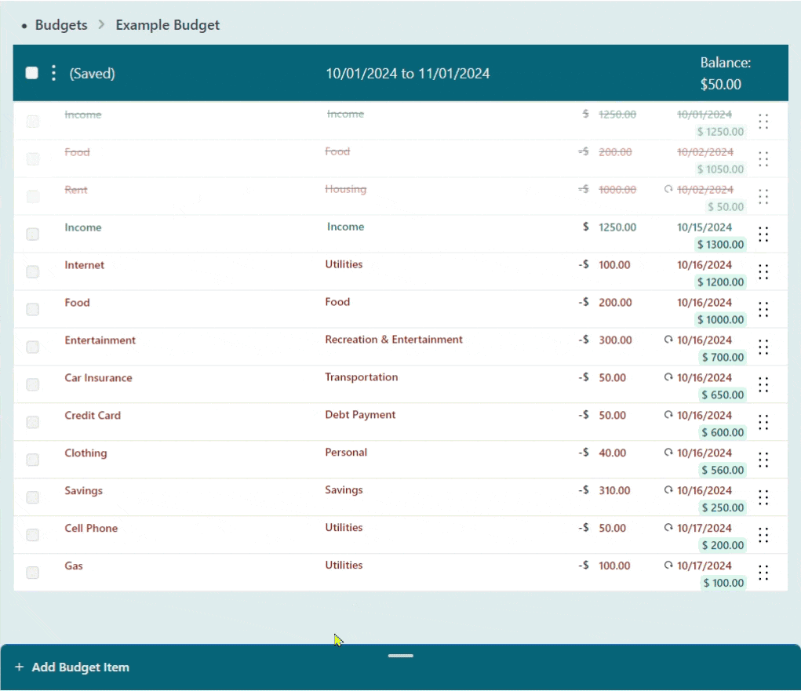
Task: Check the Clothing item checkbox
Action: tap(32, 460)
